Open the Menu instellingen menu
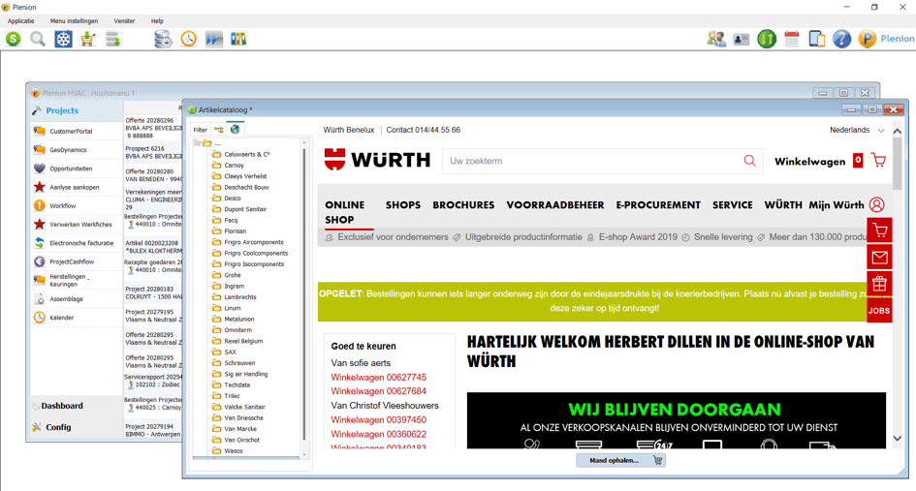Screen dimensions: 916x491 tap(75, 21)
